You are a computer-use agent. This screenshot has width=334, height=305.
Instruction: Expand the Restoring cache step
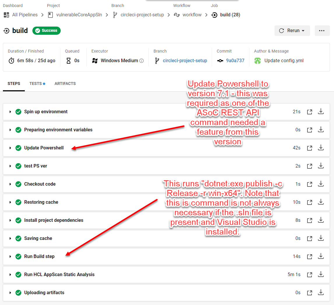click(x=10, y=202)
